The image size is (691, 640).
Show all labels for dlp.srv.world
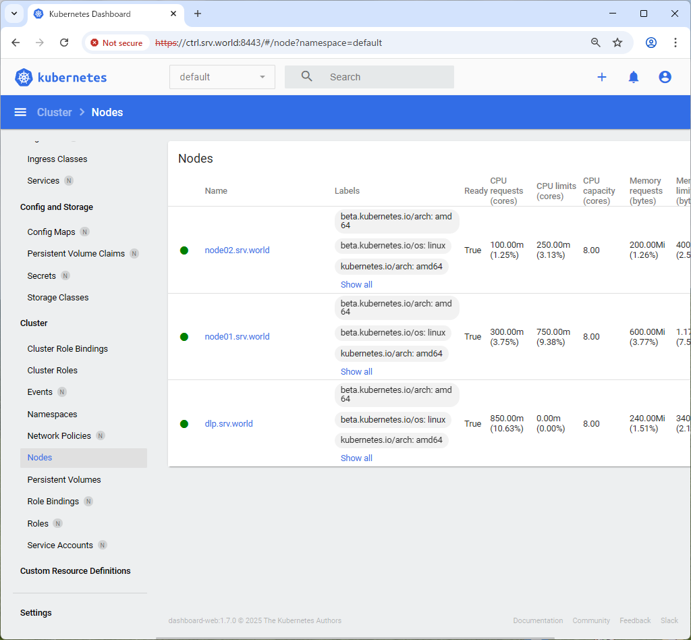356,458
